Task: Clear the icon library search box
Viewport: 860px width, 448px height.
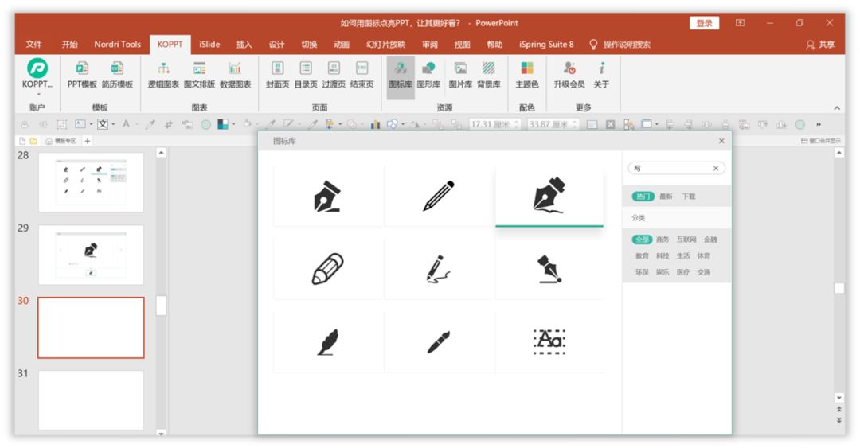Action: tap(716, 169)
